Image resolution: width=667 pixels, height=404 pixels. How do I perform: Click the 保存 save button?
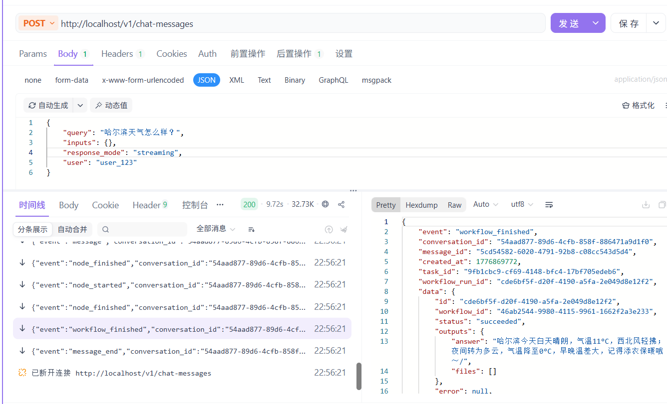coord(629,23)
